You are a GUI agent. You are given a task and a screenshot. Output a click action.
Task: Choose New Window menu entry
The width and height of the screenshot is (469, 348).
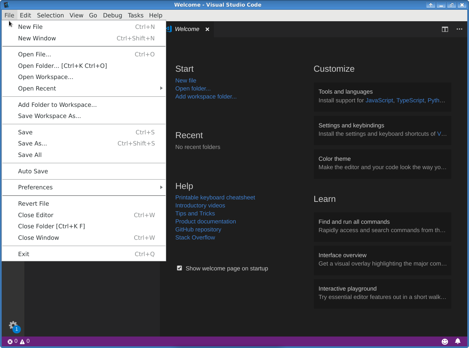pyautogui.click(x=84, y=38)
